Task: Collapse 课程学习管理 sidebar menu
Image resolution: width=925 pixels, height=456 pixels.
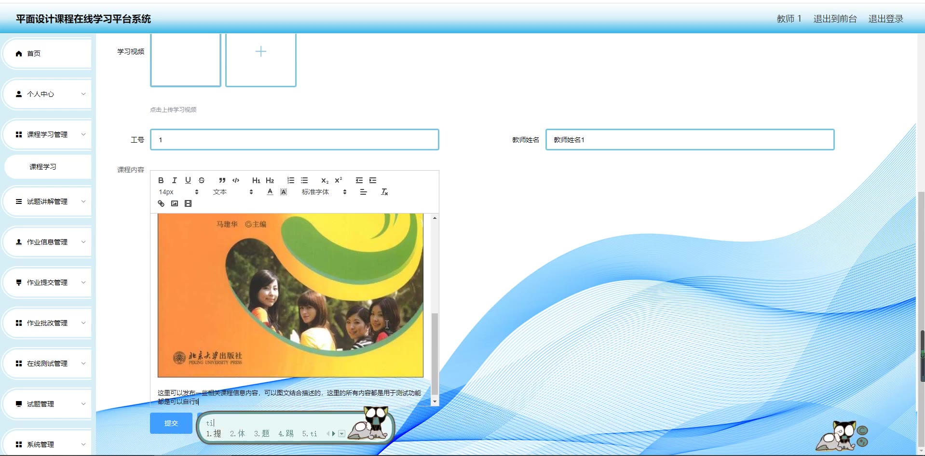Action: click(47, 134)
